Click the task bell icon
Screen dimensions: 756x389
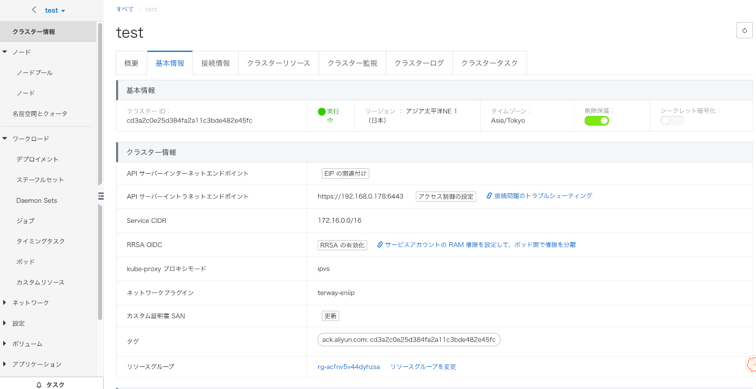tap(39, 385)
